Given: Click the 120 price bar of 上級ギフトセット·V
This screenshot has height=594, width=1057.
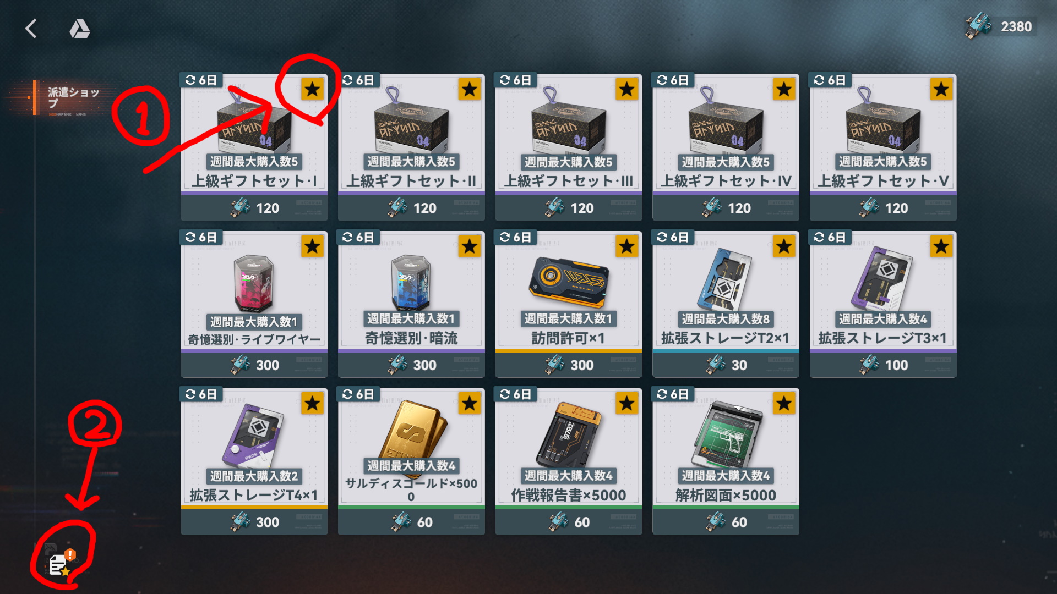Looking at the screenshot, I should point(883,208).
